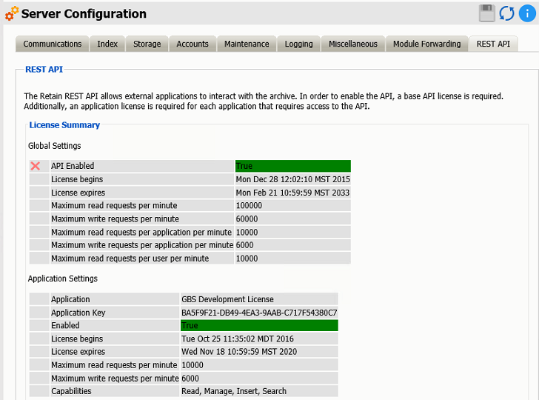Click the save floppy disk icon

pyautogui.click(x=487, y=13)
